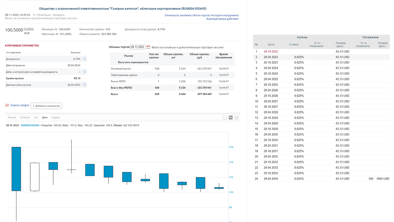Click the last price 100,5000
The image size is (394, 222).
(14, 30)
